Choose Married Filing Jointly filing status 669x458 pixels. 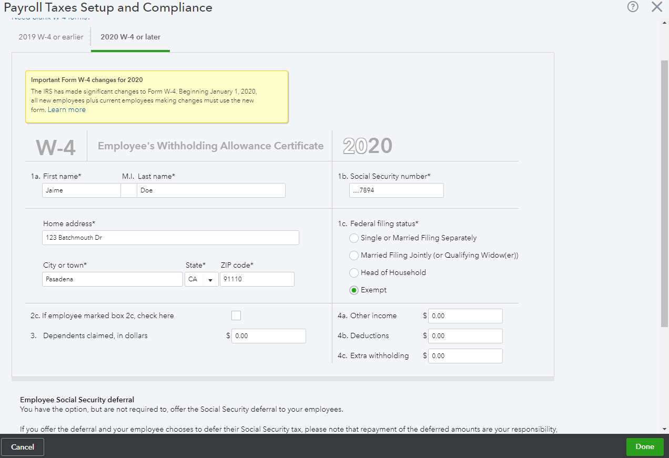(x=354, y=256)
